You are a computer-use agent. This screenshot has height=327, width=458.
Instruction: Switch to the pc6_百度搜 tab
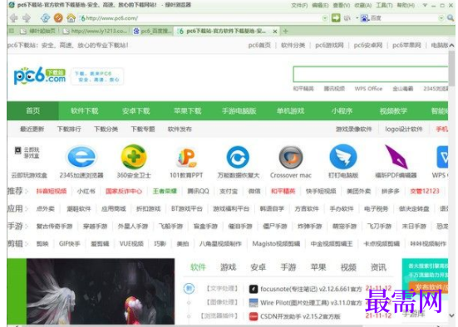pyautogui.click(x=153, y=31)
